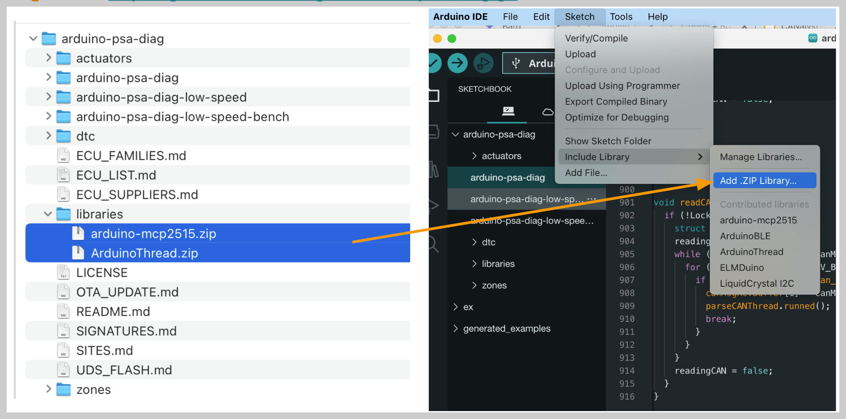The image size is (846, 419).
Task: Expand generated_examples in Sketchbook
Action: (455, 328)
